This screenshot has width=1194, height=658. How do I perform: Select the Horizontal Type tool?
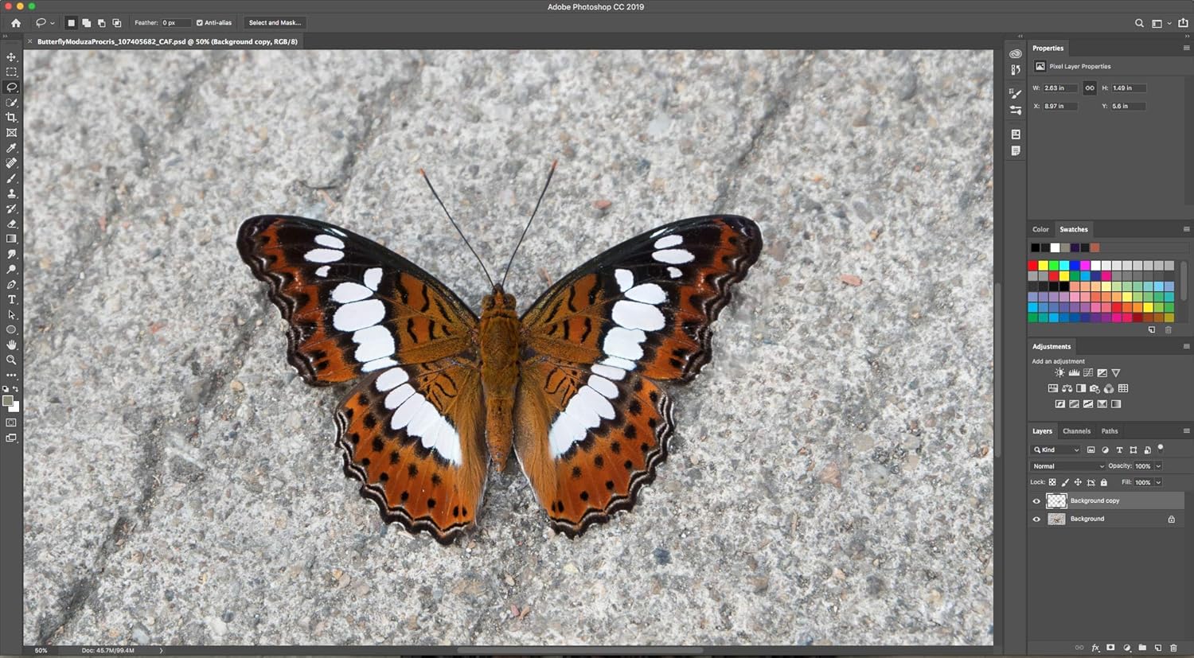click(11, 300)
